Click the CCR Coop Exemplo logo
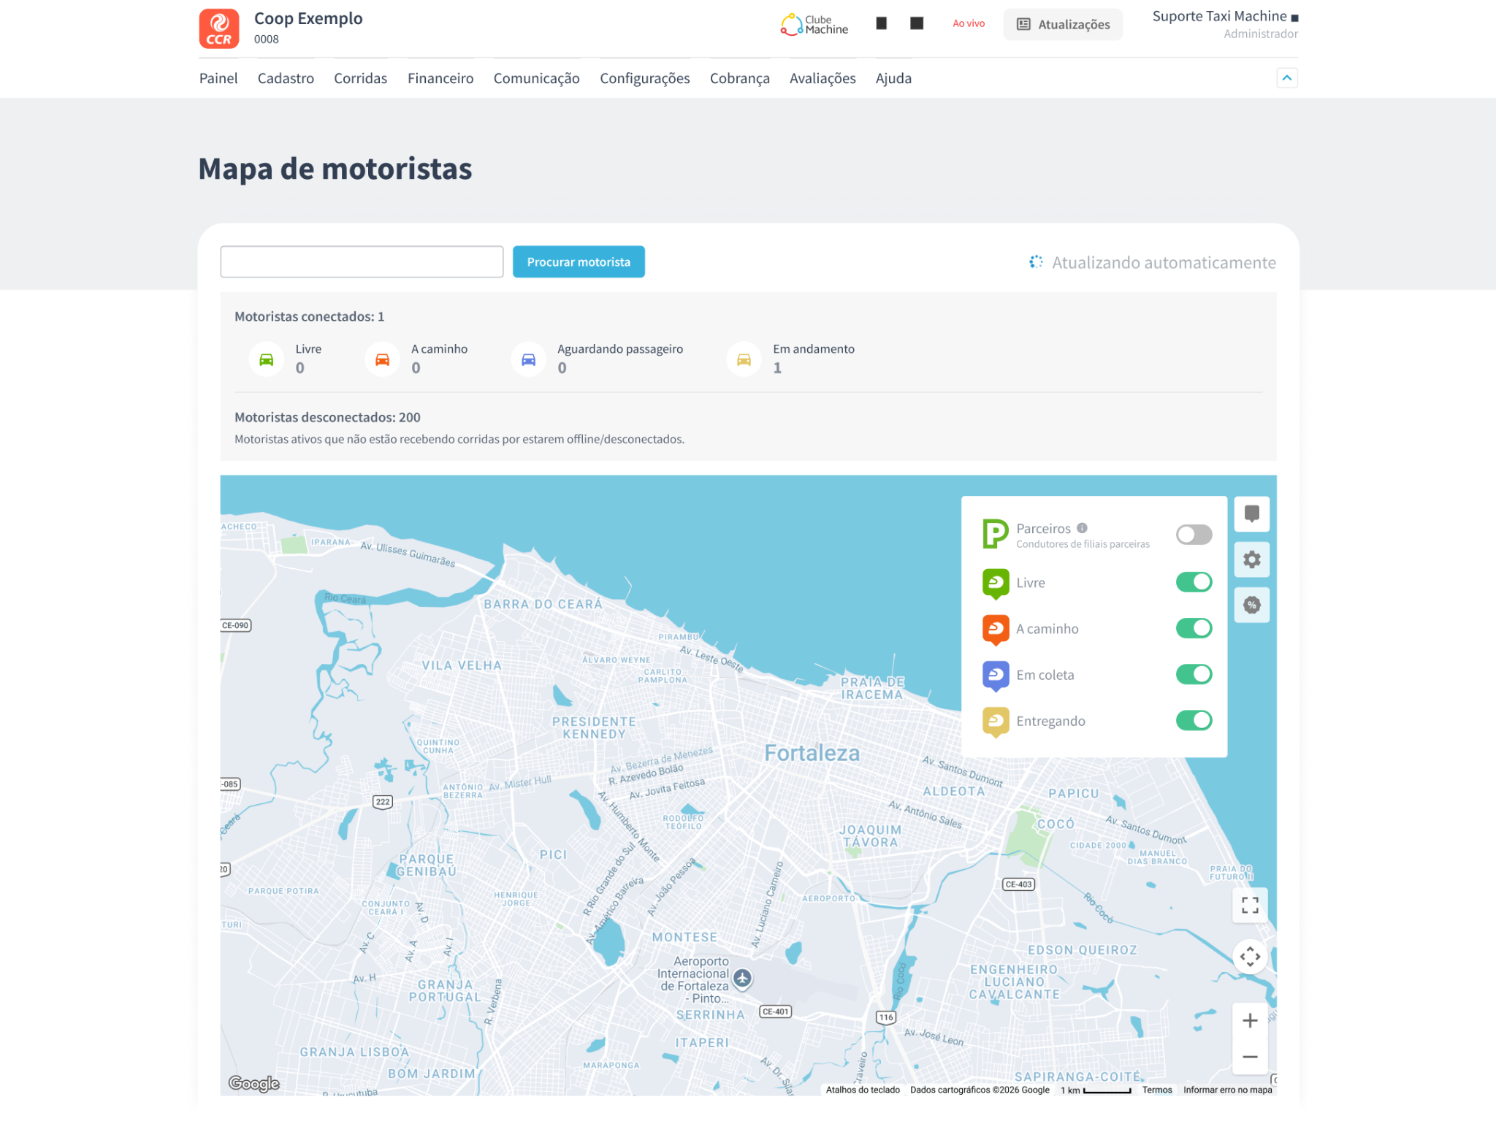The image size is (1496, 1132). tap(219, 28)
